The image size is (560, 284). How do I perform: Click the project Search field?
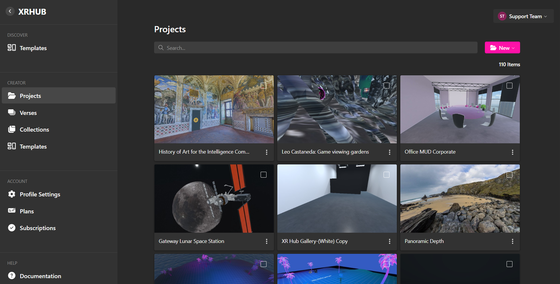316,48
